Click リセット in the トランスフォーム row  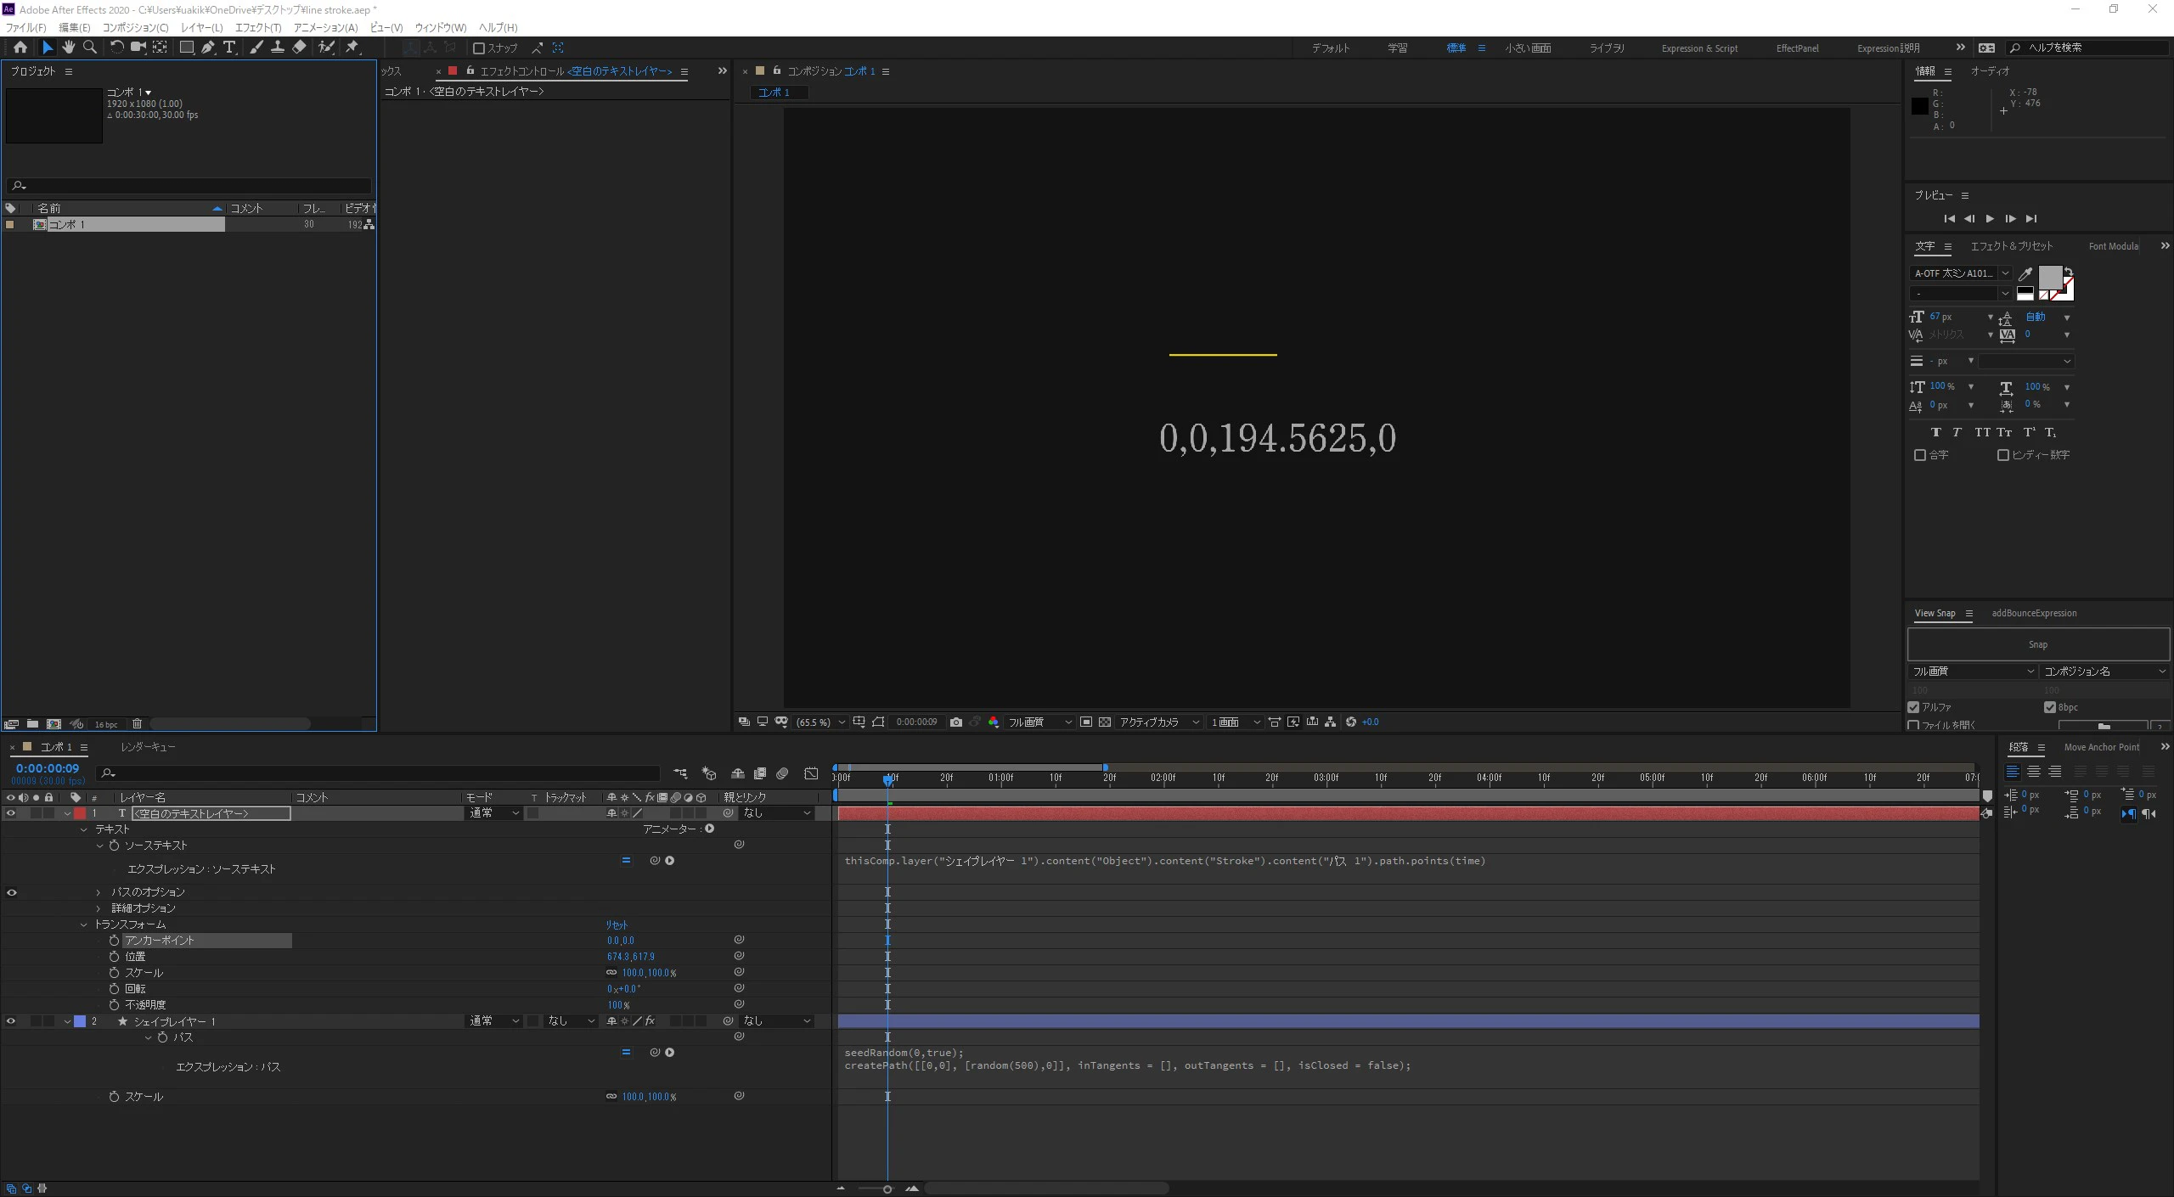[617, 924]
